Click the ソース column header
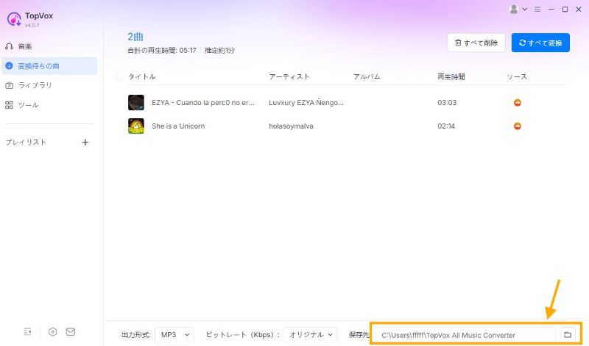589x346 pixels. pos(517,77)
